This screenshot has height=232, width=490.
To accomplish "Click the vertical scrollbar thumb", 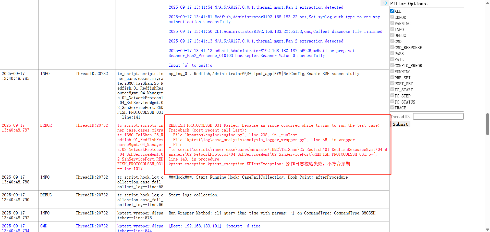I will coord(487,124).
